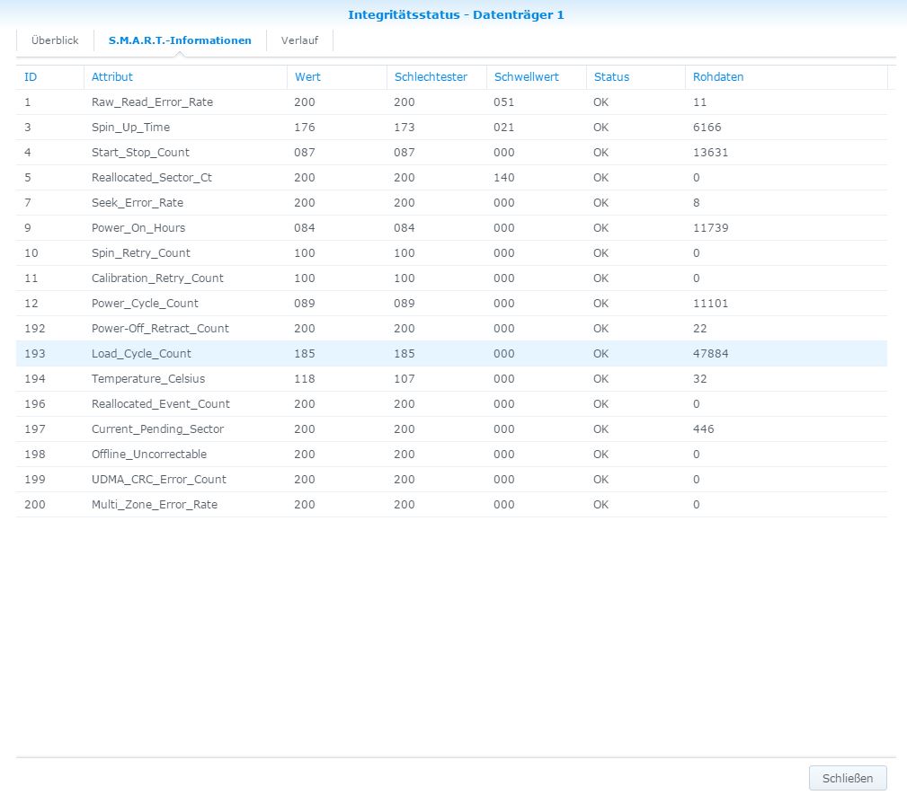907x795 pixels.
Task: Click the Integritätsstatus - Datenträger 1 title
Action: pos(456,15)
